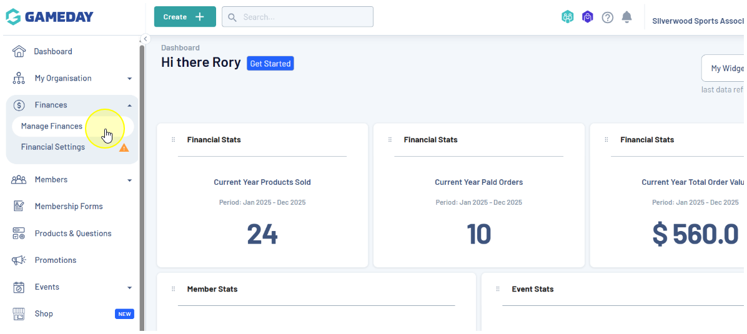Click the Shop storefront icon
The image size is (747, 334).
coord(19,314)
